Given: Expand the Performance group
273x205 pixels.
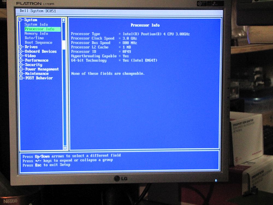Looking at the screenshot, I should (21, 60).
